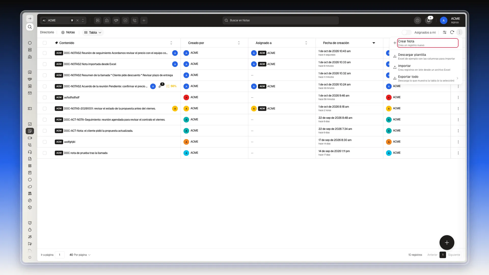
Task: Open the filter settings sliders icon
Action: pyautogui.click(x=444, y=32)
